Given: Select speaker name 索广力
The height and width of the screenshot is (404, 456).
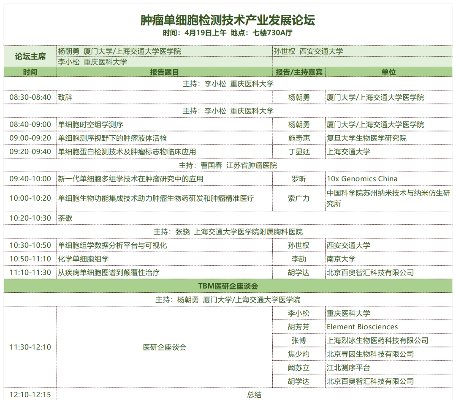Looking at the screenshot, I should coord(299,199).
